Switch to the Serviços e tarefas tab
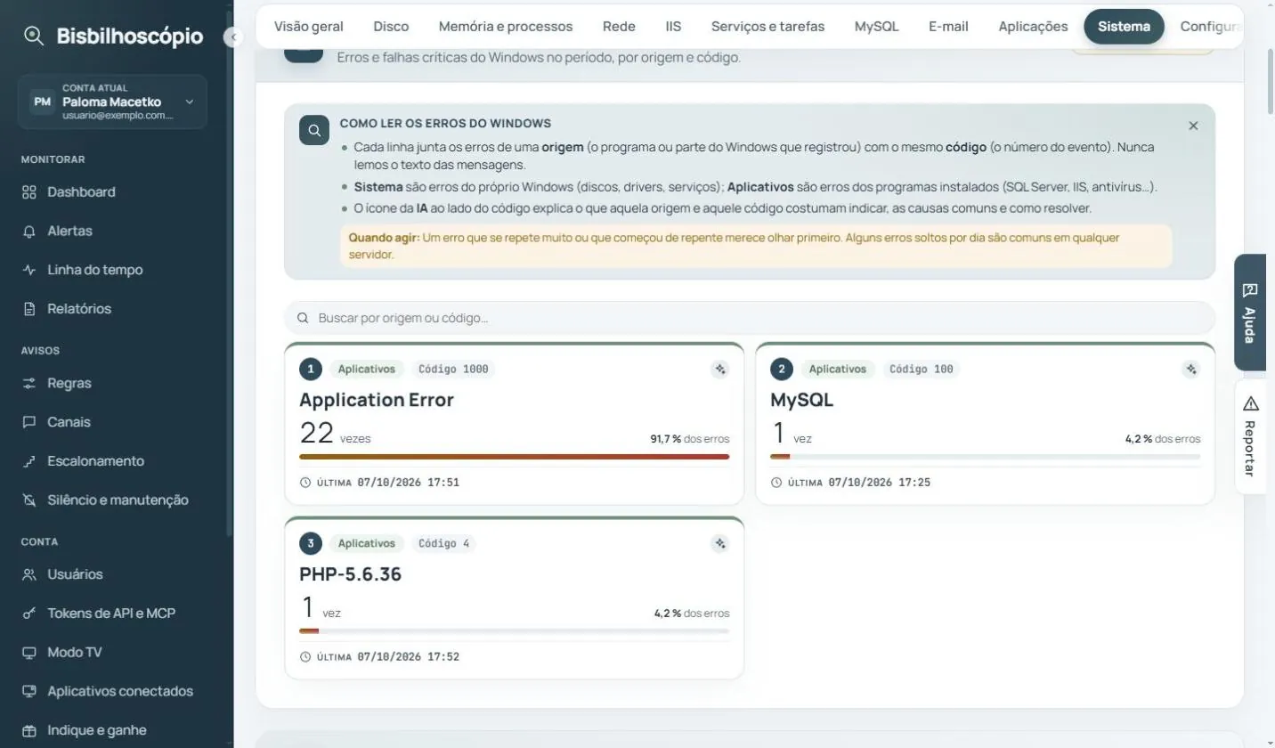This screenshot has width=1275, height=748. point(767,27)
